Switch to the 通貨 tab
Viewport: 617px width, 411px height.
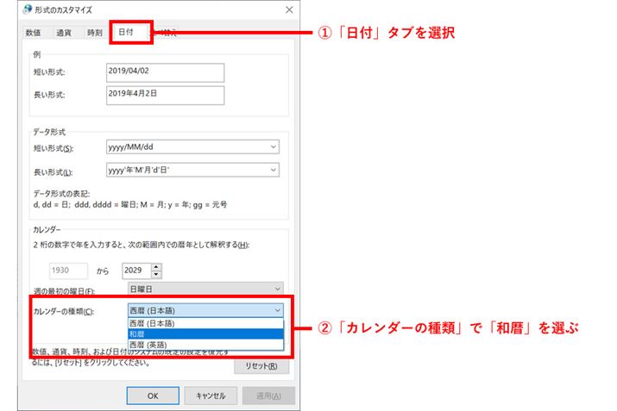(x=64, y=33)
